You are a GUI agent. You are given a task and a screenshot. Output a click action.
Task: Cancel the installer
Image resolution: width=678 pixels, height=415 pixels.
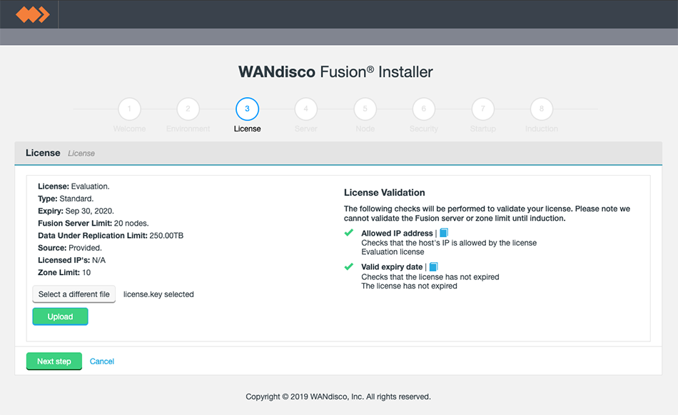[x=102, y=361]
